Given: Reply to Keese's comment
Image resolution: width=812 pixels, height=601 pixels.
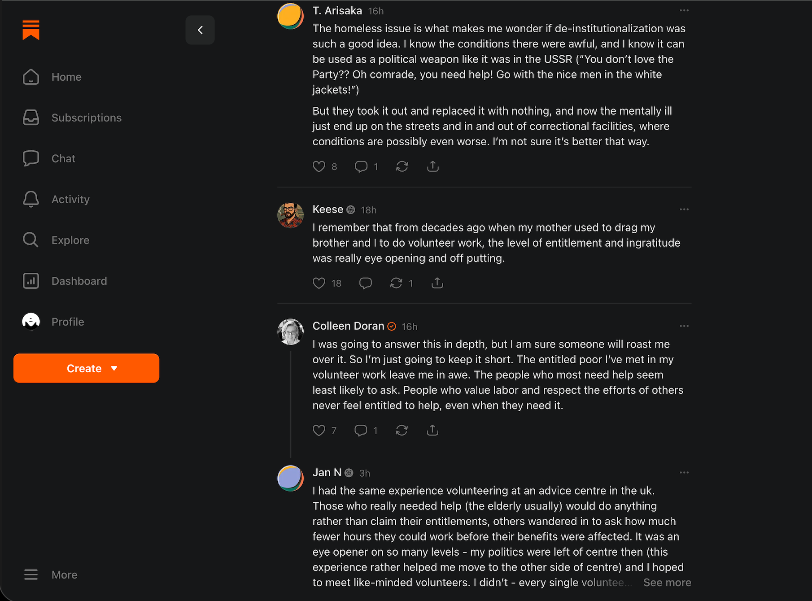Looking at the screenshot, I should [366, 283].
